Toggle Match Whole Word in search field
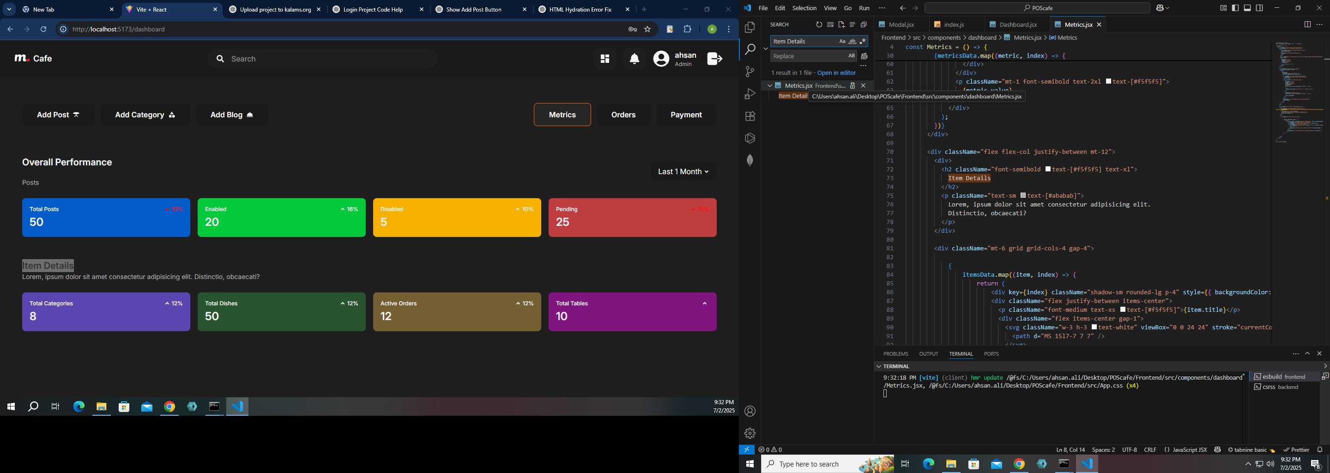Viewport: 1330px width, 473px height. 852,41
